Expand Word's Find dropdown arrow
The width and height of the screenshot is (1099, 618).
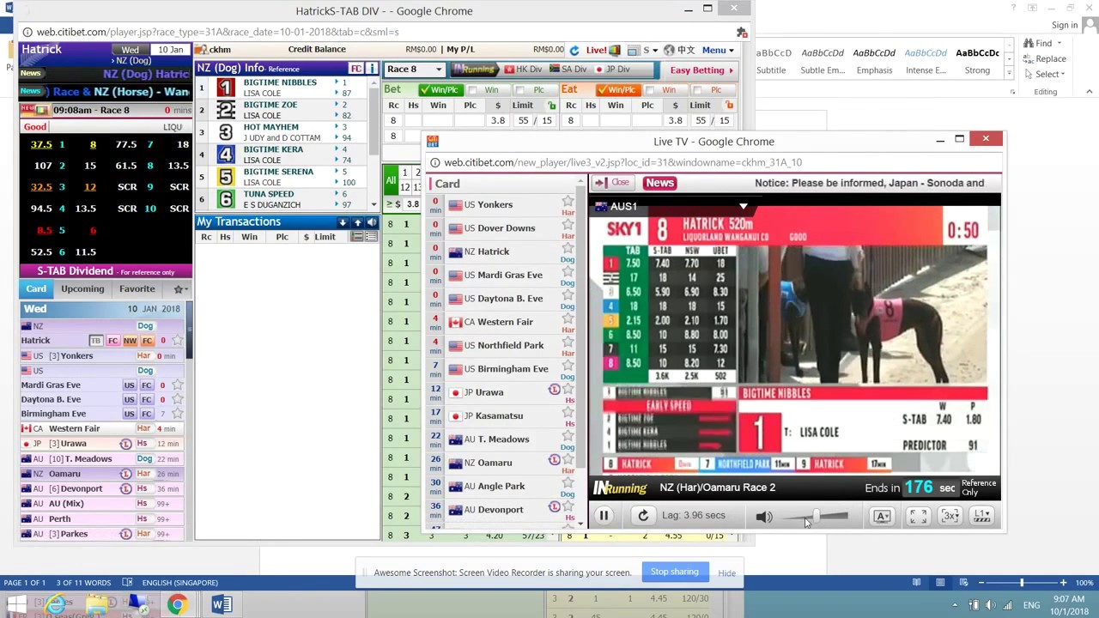click(1060, 43)
